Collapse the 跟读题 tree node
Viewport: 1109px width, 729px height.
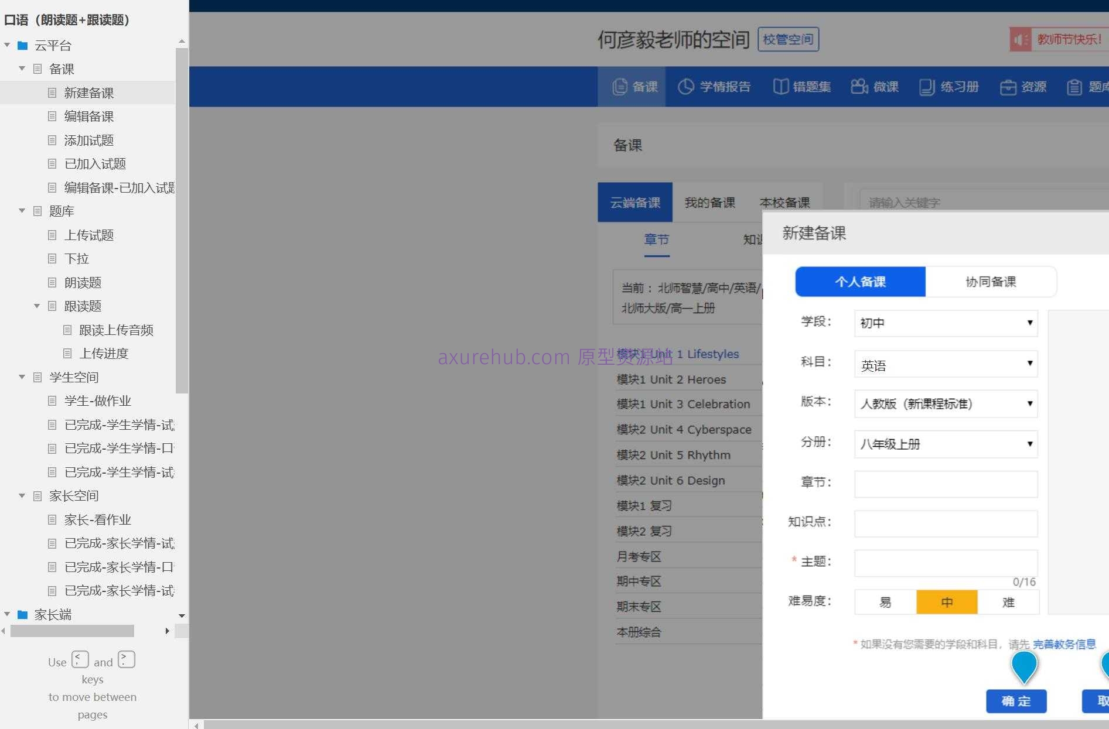pyautogui.click(x=37, y=306)
